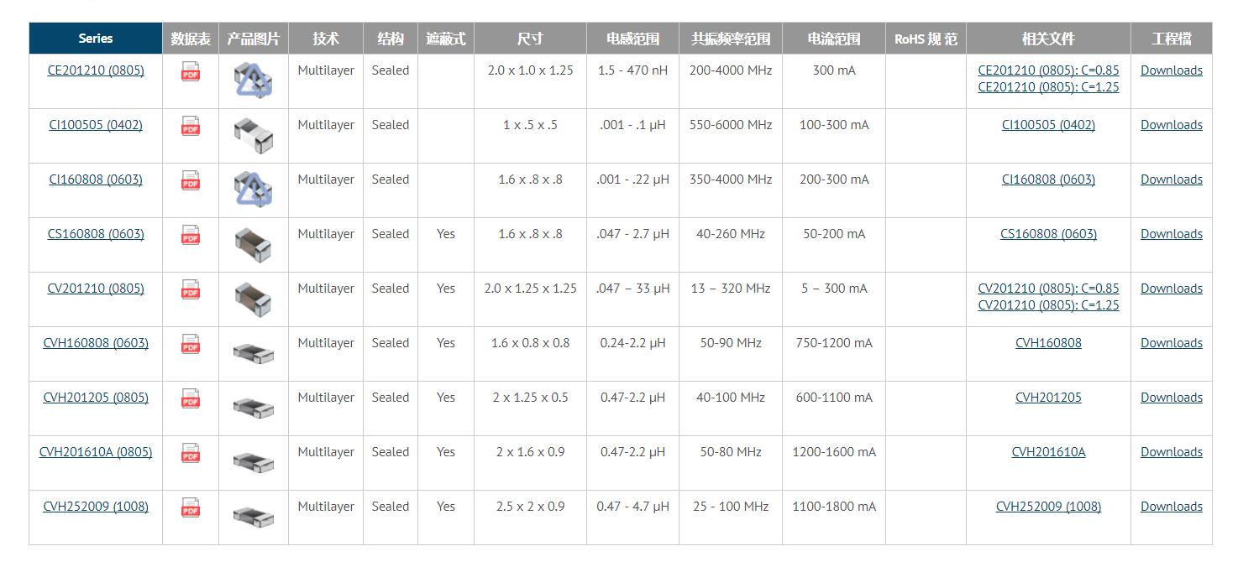Image resolution: width=1259 pixels, height=567 pixels.
Task: Click PDF icon in CS160808 (0603) row
Action: tap(191, 236)
